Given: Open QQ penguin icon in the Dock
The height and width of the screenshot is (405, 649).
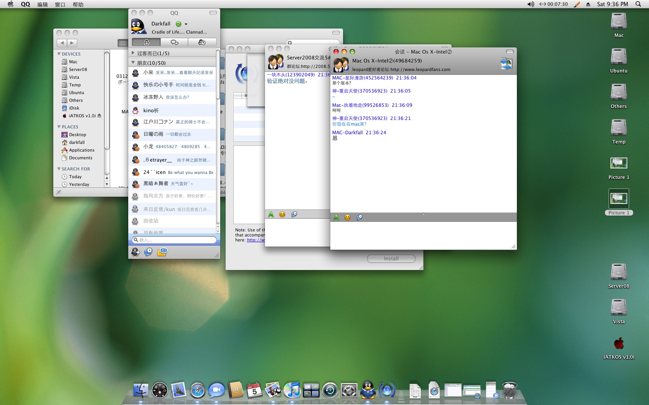Looking at the screenshot, I should pos(368,390).
